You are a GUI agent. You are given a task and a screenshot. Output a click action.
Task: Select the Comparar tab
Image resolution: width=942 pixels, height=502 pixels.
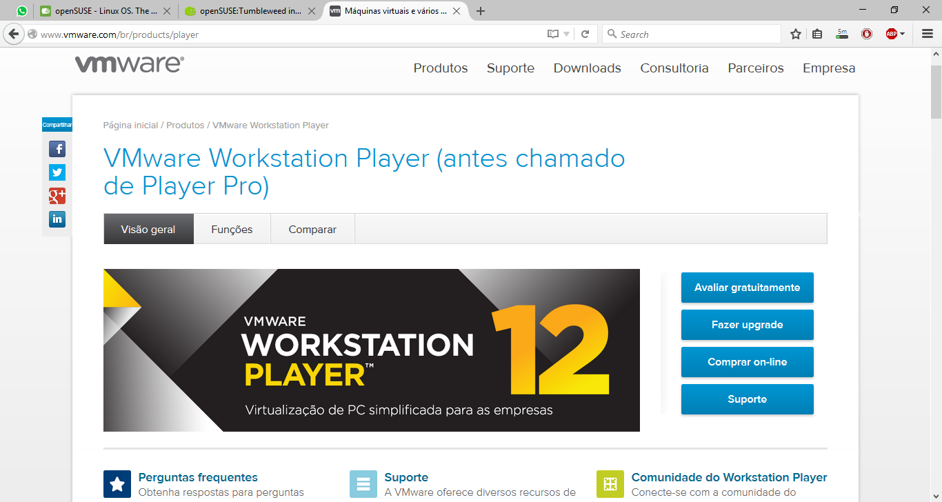pos(312,229)
